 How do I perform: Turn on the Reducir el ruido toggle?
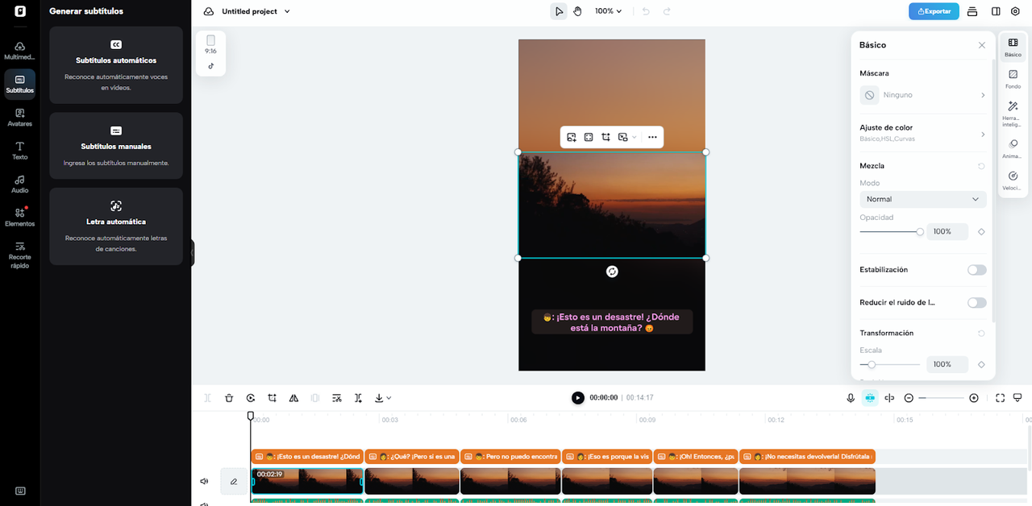tap(976, 303)
